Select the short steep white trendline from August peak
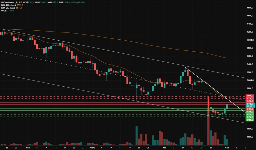The image size is (256, 150). [216, 90]
